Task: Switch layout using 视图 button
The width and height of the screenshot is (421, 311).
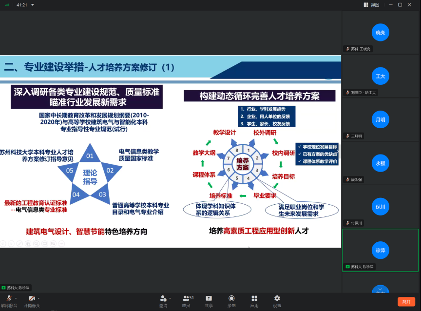Action: click(371, 5)
